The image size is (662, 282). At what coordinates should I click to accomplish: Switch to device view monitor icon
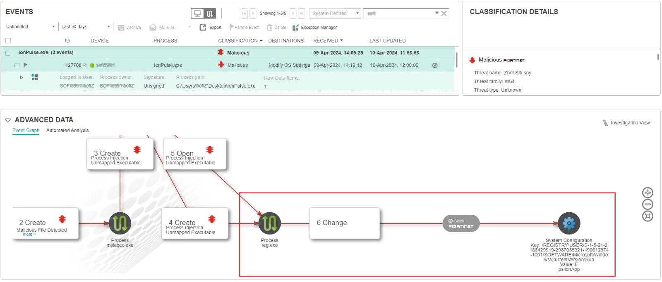pyautogui.click(x=198, y=14)
